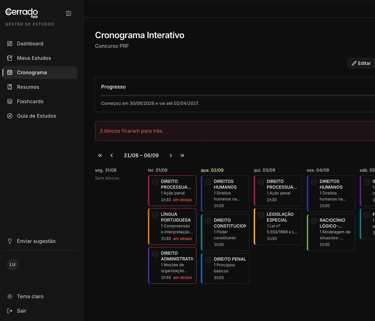
Task: Open Meus Estudos section
Action: coord(40,58)
